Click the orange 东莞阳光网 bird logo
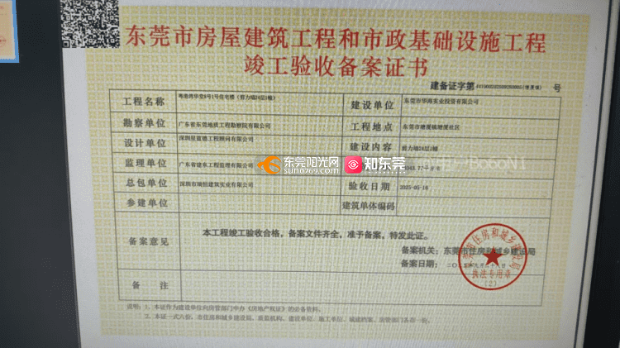The height and width of the screenshot is (348, 620). [x=268, y=164]
